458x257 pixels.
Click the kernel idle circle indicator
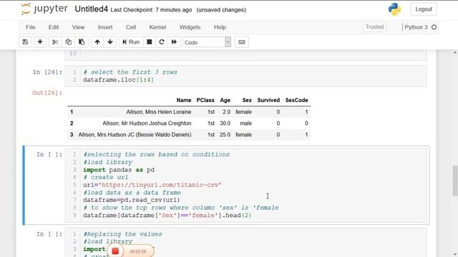[x=434, y=27]
